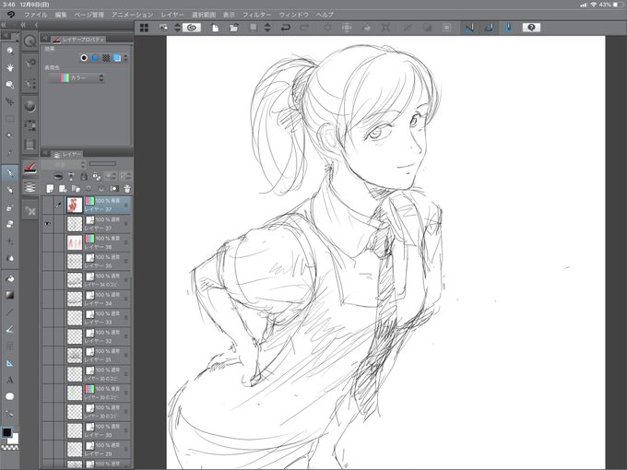Click the Undo arrow icon
This screenshot has width=627, height=470.
285,28
